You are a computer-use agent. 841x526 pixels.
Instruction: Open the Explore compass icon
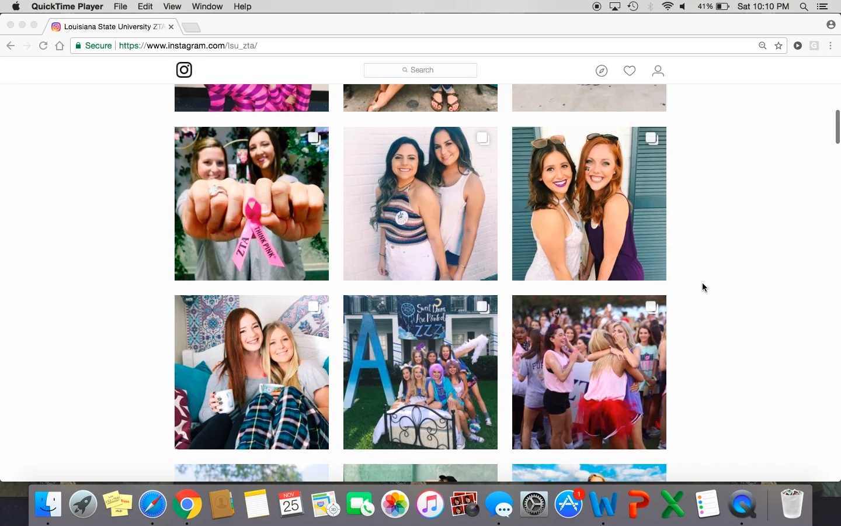click(602, 71)
